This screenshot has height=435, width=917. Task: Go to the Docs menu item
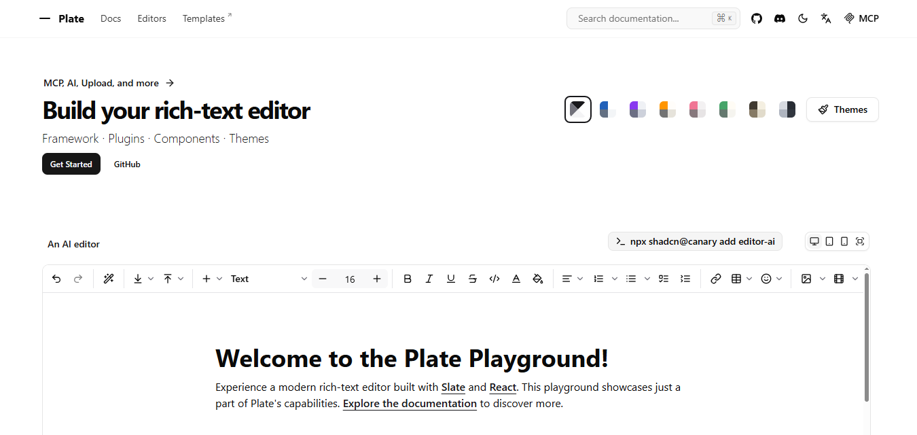111,18
